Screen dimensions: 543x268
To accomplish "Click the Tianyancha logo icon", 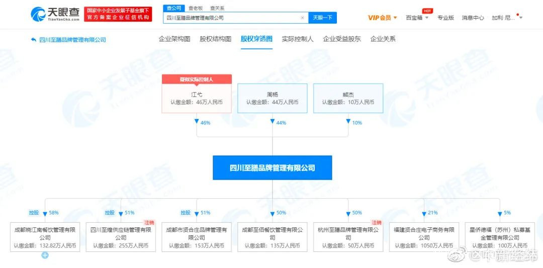I will tap(38, 14).
